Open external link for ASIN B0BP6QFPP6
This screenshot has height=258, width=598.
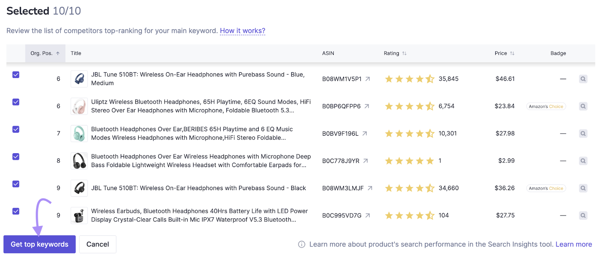coord(367,106)
